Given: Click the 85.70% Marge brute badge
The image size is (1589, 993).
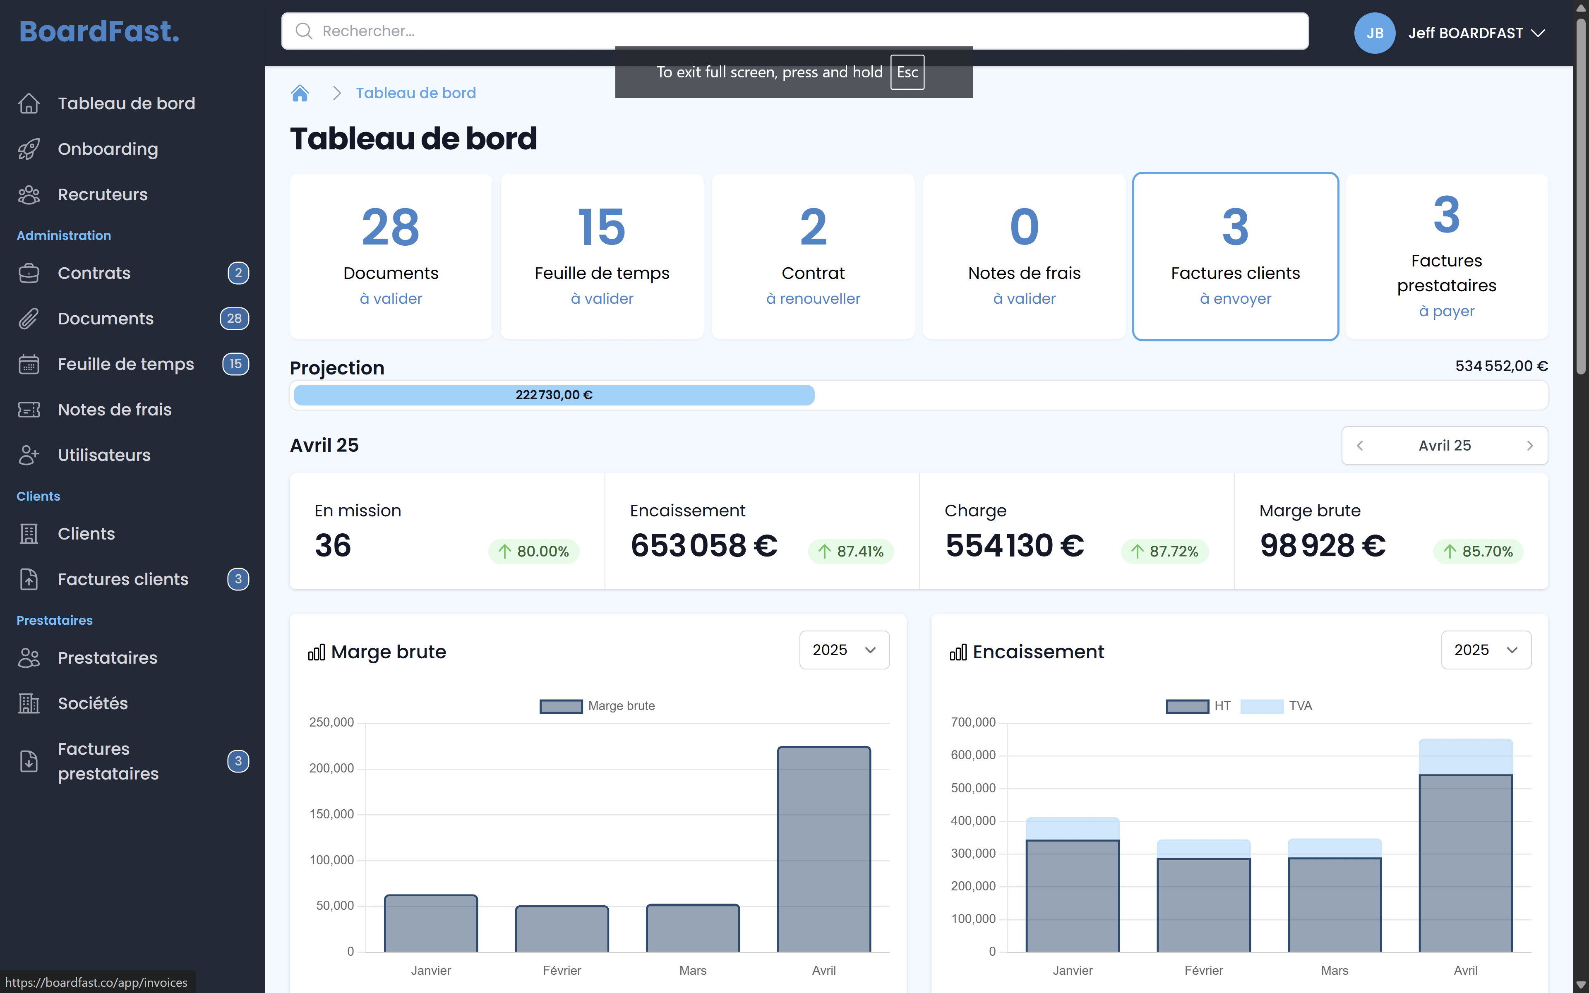Looking at the screenshot, I should click(1478, 551).
